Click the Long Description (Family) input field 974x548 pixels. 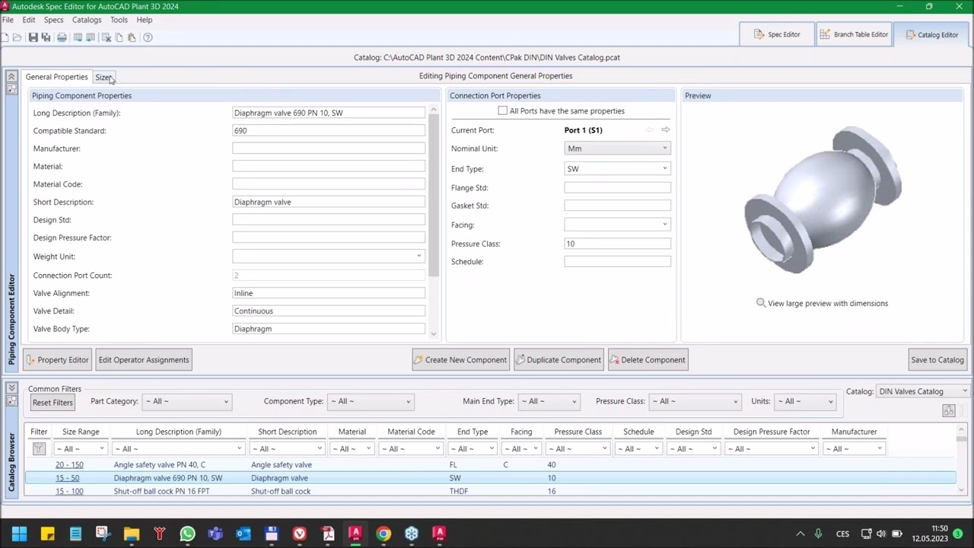coord(329,113)
